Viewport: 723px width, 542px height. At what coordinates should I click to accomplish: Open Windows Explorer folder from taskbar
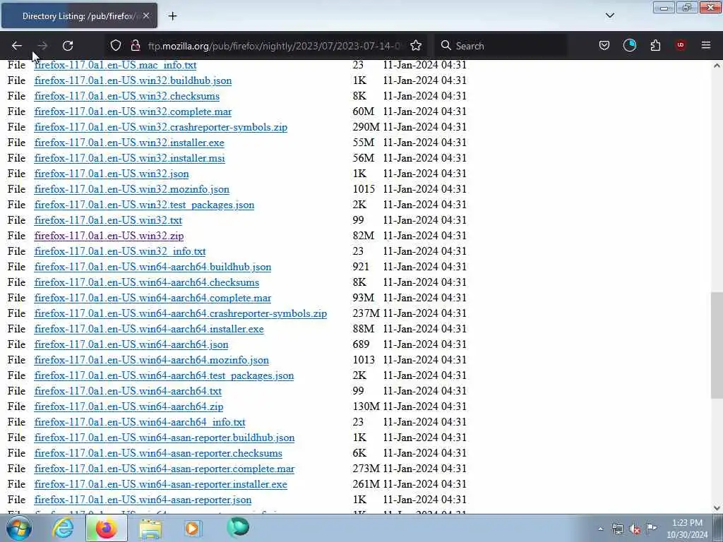point(150,528)
